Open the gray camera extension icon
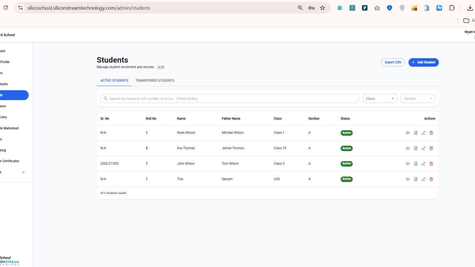 (377, 8)
